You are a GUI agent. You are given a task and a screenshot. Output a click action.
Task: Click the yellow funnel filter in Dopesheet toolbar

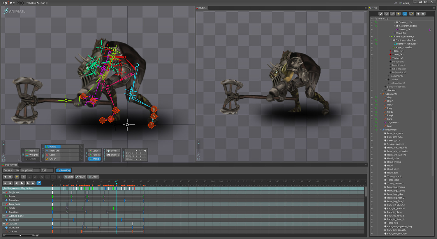coord(17,177)
